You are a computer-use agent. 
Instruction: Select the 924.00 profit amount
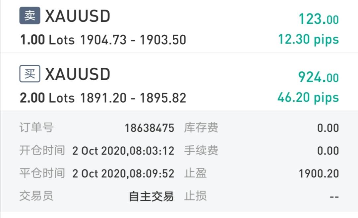[318, 77]
